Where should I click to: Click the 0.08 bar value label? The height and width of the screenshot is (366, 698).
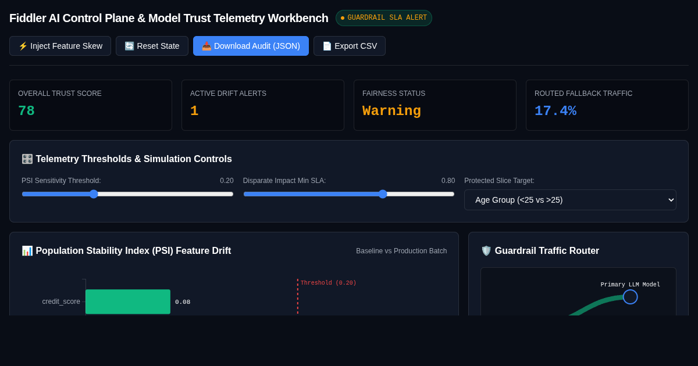coord(183,302)
